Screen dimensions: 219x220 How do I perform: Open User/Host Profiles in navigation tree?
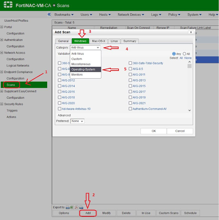click(16, 20)
